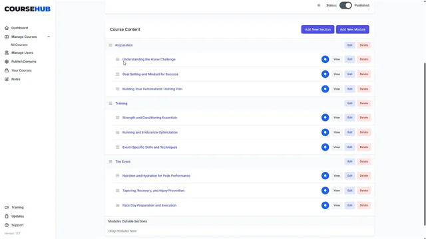Image resolution: width=426 pixels, height=239 pixels.
Task: Click blue circle icon for Understanding the Hyrox Challenge
Action: pyautogui.click(x=325, y=59)
